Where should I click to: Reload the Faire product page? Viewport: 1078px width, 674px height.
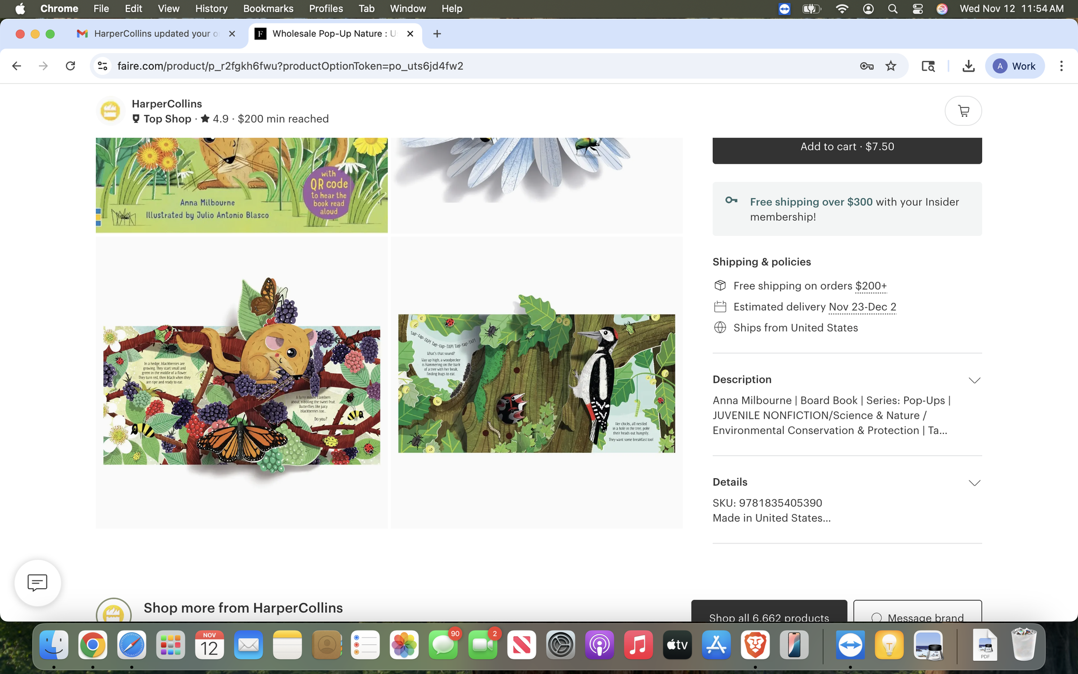click(x=70, y=66)
